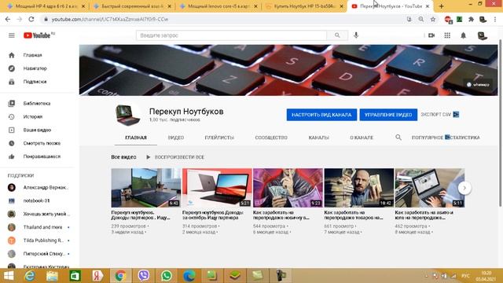Open Yandex browser from taskbar
Screen dimensions: 503x283
click(x=97, y=276)
